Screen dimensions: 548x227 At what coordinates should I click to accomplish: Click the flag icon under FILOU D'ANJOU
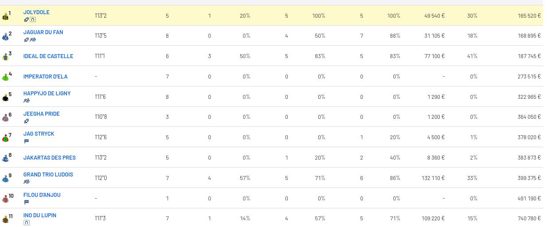[26, 202]
